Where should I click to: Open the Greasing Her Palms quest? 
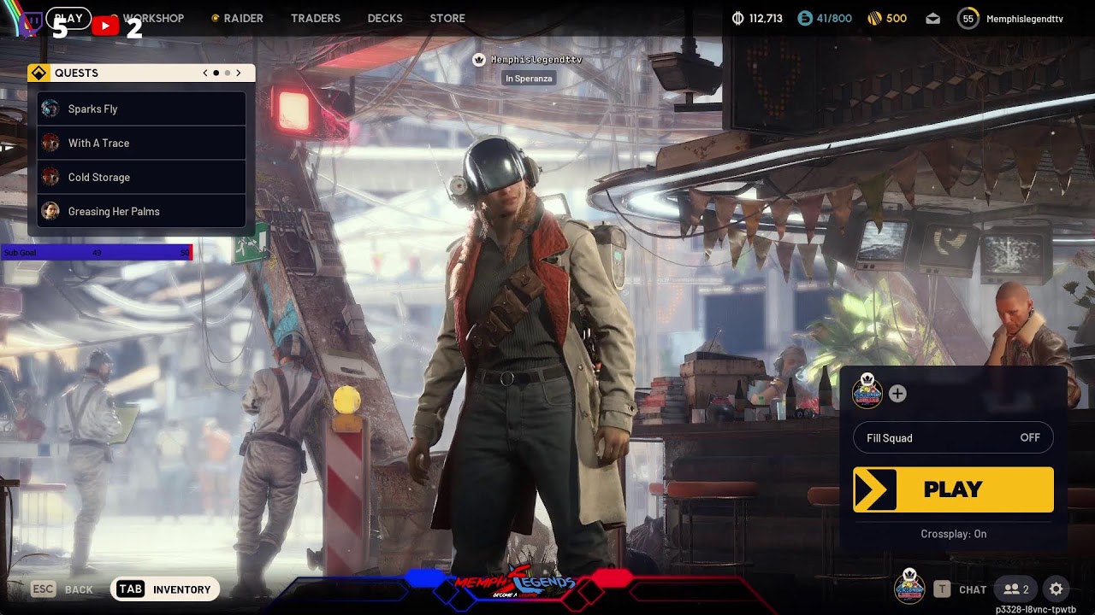point(141,211)
